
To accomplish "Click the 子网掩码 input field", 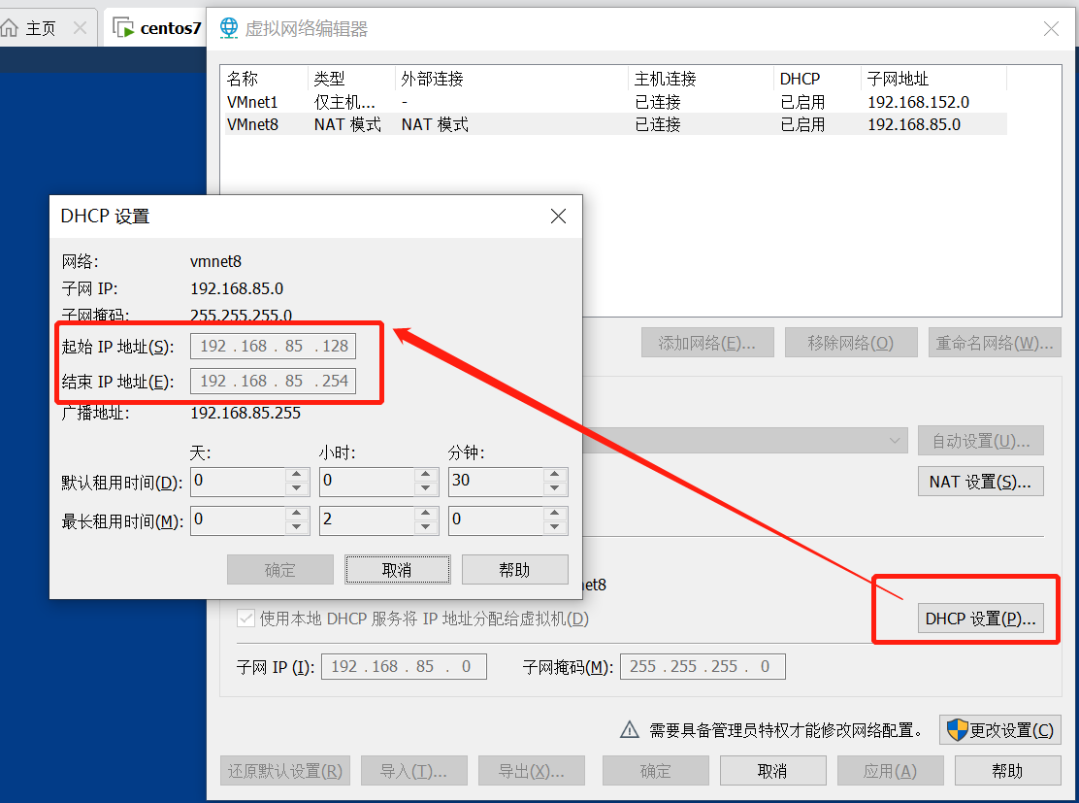I will [703, 667].
